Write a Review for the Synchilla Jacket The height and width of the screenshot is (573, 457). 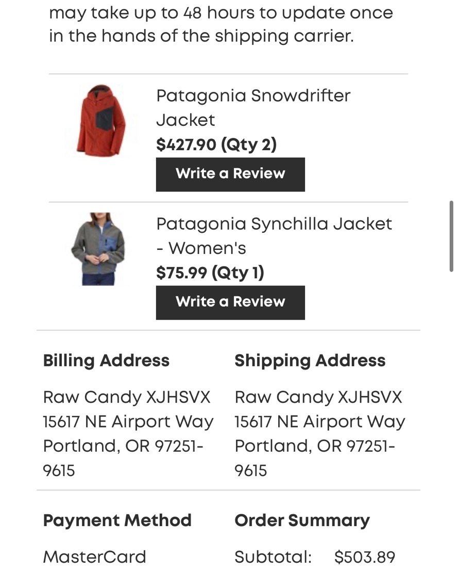point(230,302)
